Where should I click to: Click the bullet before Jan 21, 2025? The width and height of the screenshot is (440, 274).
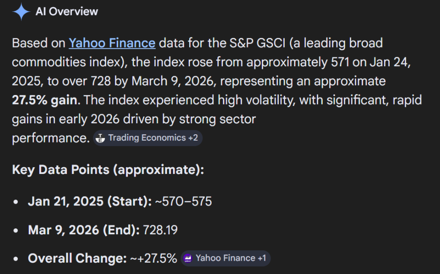click(x=16, y=202)
